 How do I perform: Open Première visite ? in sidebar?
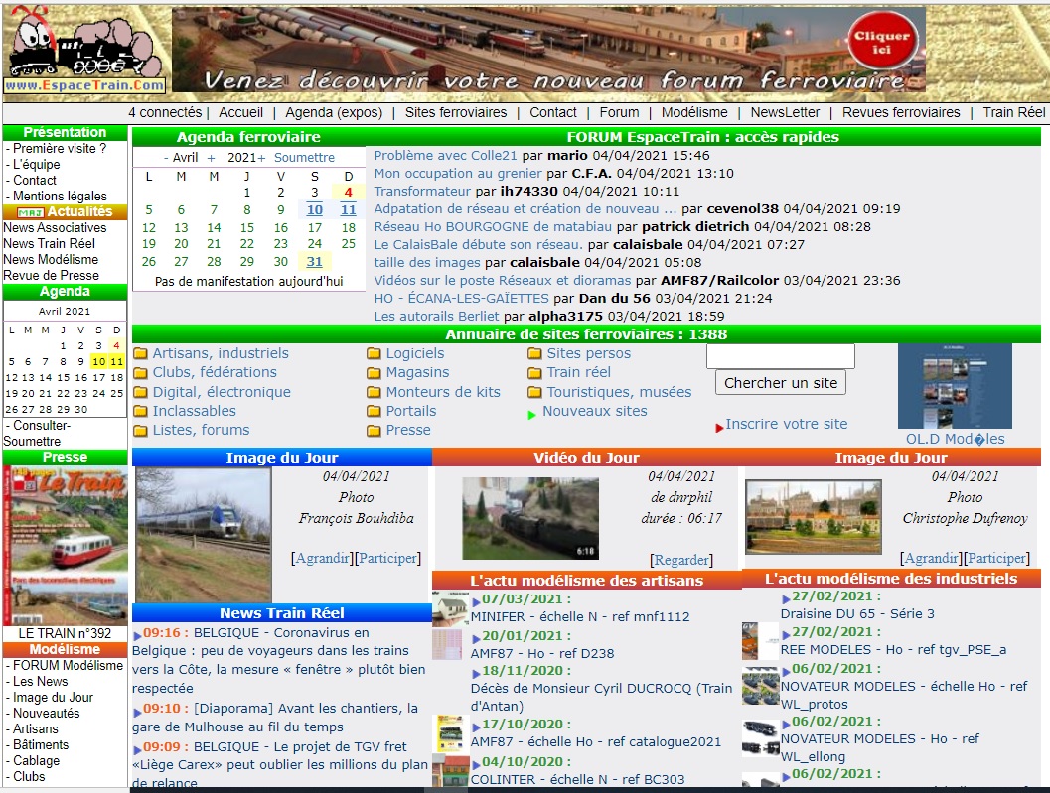(x=60, y=149)
